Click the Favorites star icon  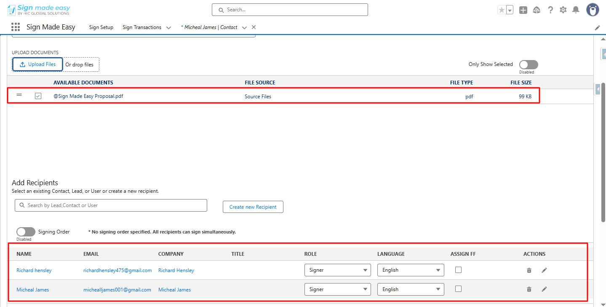click(x=501, y=10)
